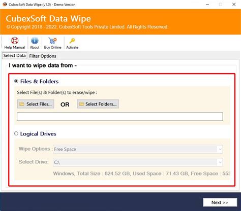This screenshot has height=211, width=241.
Task: Click the CubexSoft app icon in title bar
Action: [5, 5]
